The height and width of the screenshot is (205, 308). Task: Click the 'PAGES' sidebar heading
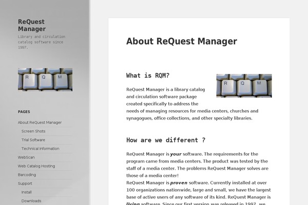point(24,112)
